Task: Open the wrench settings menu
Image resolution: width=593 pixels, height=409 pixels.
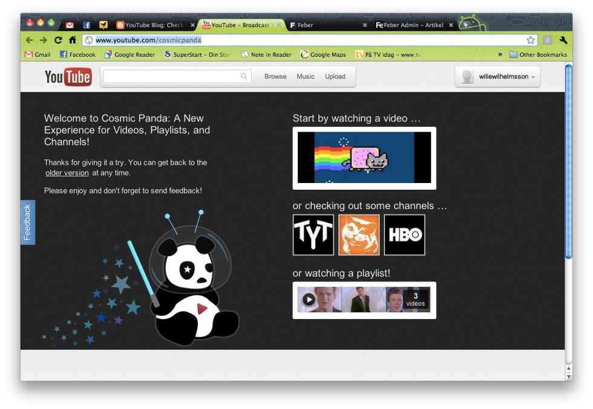Action: (x=563, y=40)
